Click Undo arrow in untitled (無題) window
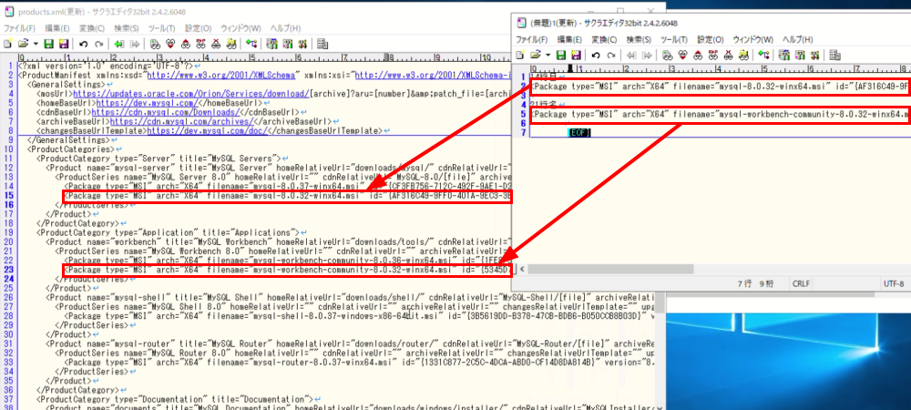Viewport: 911px width, 410px height. [x=596, y=55]
